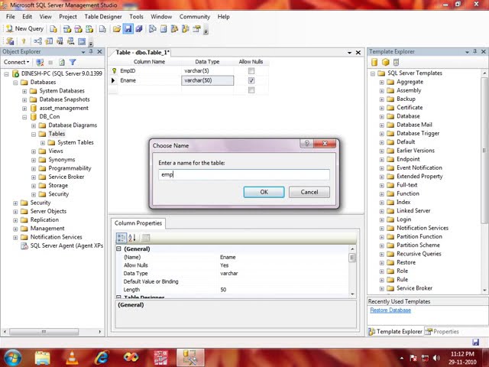
Task: Switch Column Properties to Categorized view
Action: pos(121,238)
